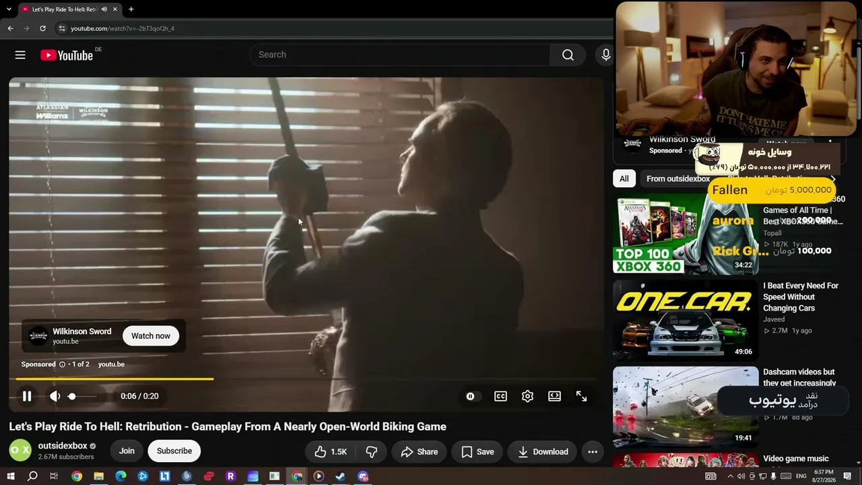
Task: Click the browser address bar URL
Action: pyautogui.click(x=123, y=28)
